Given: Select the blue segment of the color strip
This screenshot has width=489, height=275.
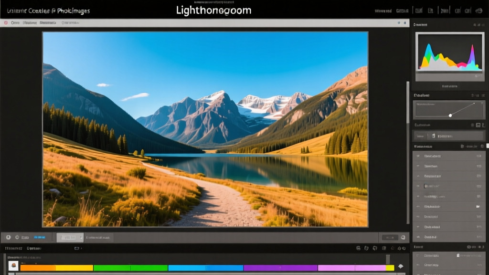Looking at the screenshot, I should (205, 268).
